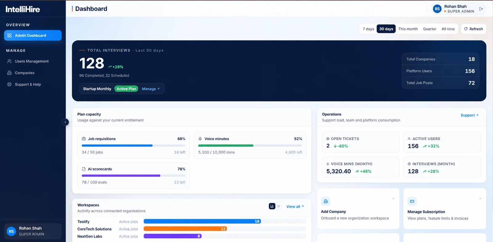Click the Voice Mins (Month) card
493x242 pixels.
(361, 167)
